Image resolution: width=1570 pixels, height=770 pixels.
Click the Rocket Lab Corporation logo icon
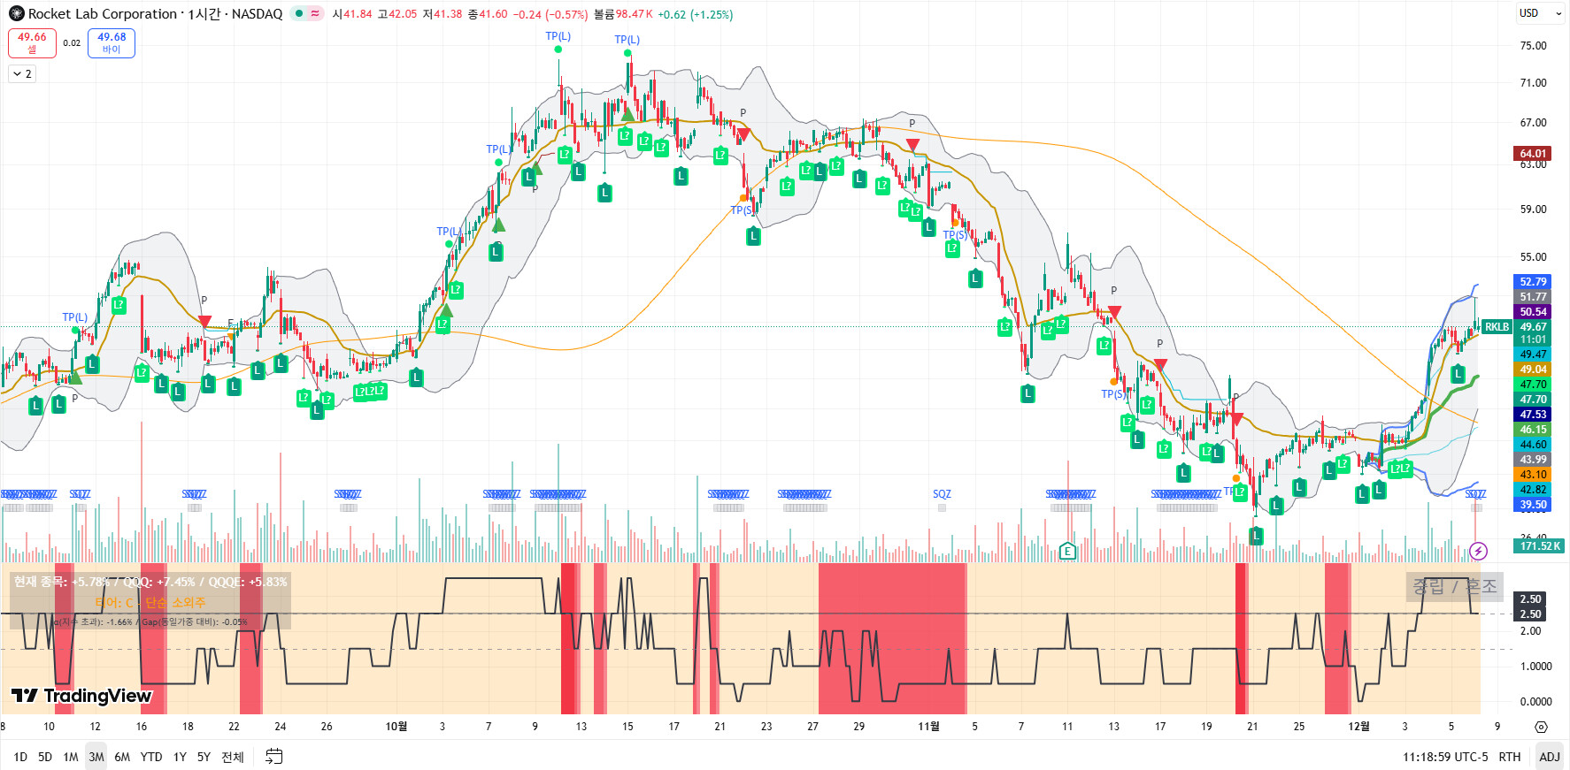pyautogui.click(x=16, y=14)
